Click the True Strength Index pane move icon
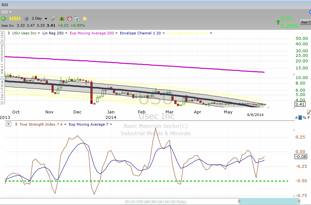 [x=16, y=124]
